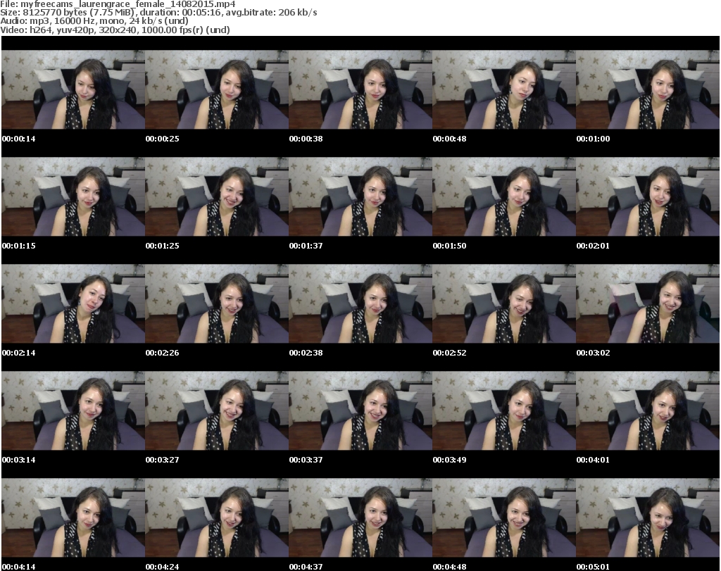
Task: Select the thumbnail frame at 00:03:14
Action: coord(73,411)
